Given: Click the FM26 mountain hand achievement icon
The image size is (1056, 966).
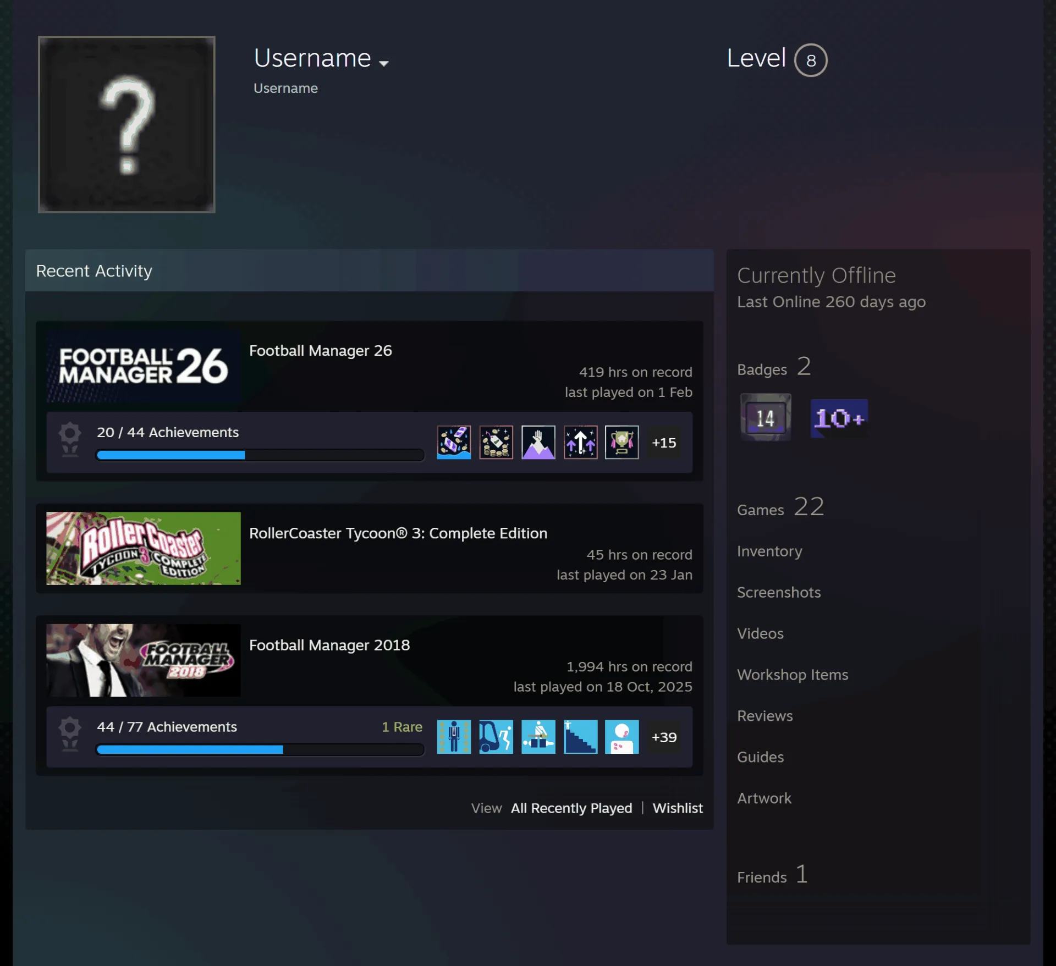Looking at the screenshot, I should pyautogui.click(x=538, y=443).
